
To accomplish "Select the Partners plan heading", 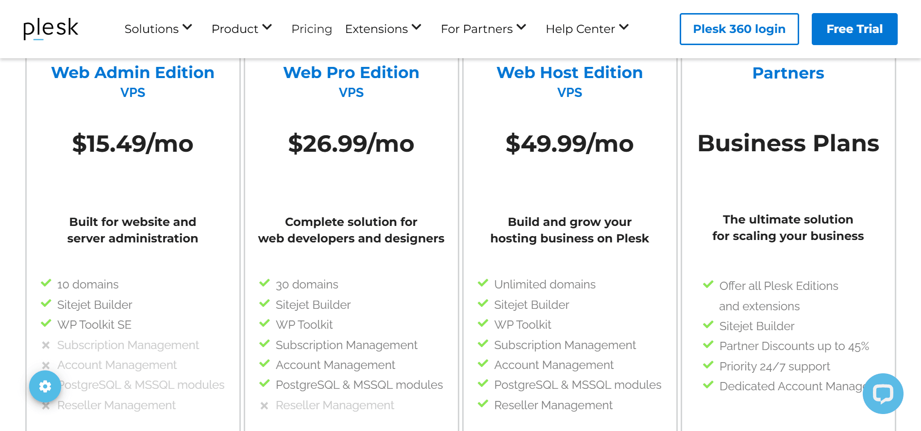I will point(788,73).
